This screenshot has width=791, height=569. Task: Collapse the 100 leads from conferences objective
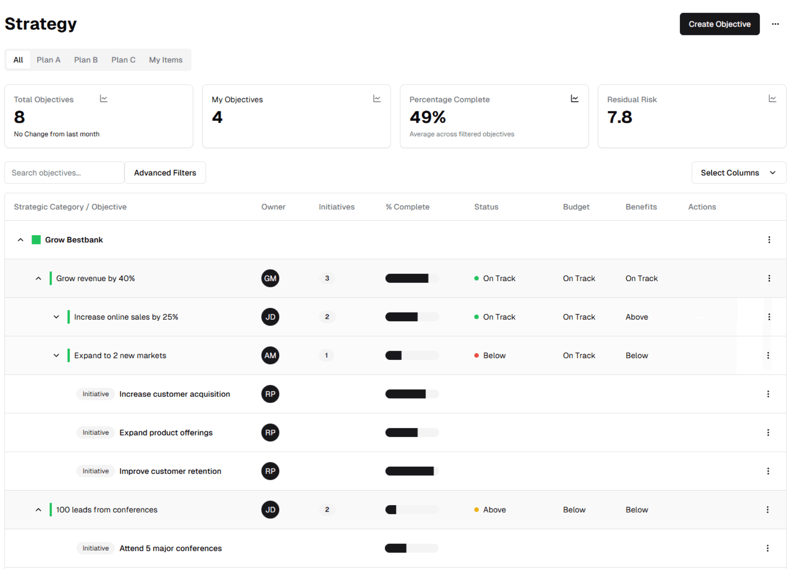pyautogui.click(x=38, y=509)
